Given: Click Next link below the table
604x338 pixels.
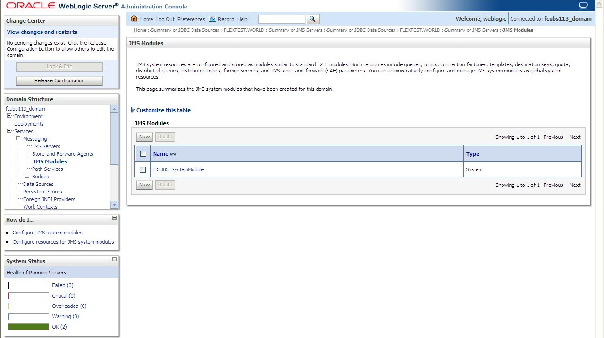Looking at the screenshot, I should [x=575, y=185].
